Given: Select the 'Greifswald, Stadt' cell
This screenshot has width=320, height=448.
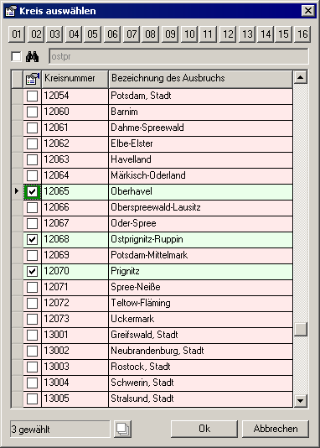Looking at the screenshot, I should 200,335.
